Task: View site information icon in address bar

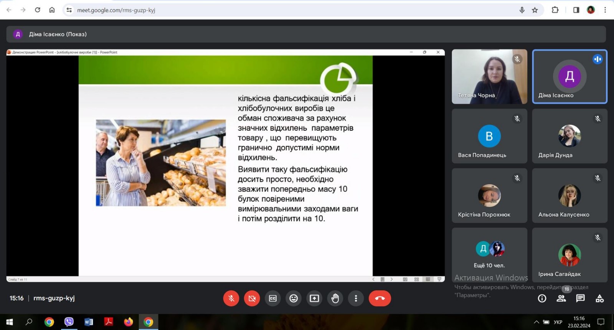Action: point(69,10)
